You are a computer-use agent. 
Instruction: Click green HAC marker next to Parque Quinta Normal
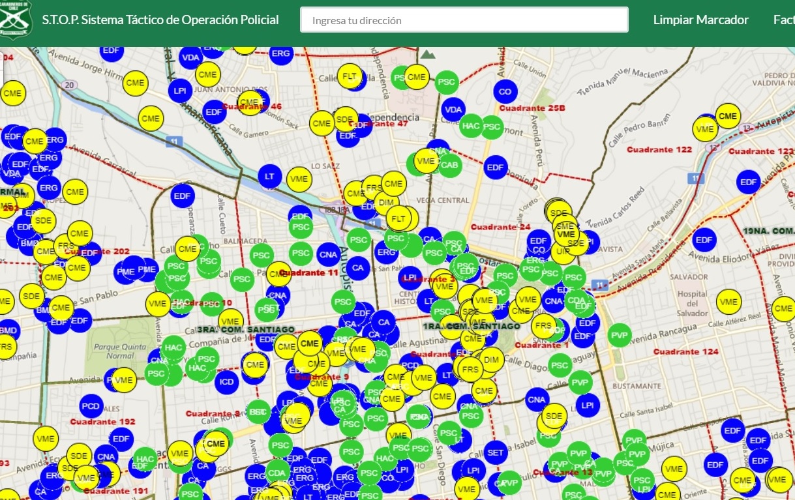pyautogui.click(x=173, y=348)
